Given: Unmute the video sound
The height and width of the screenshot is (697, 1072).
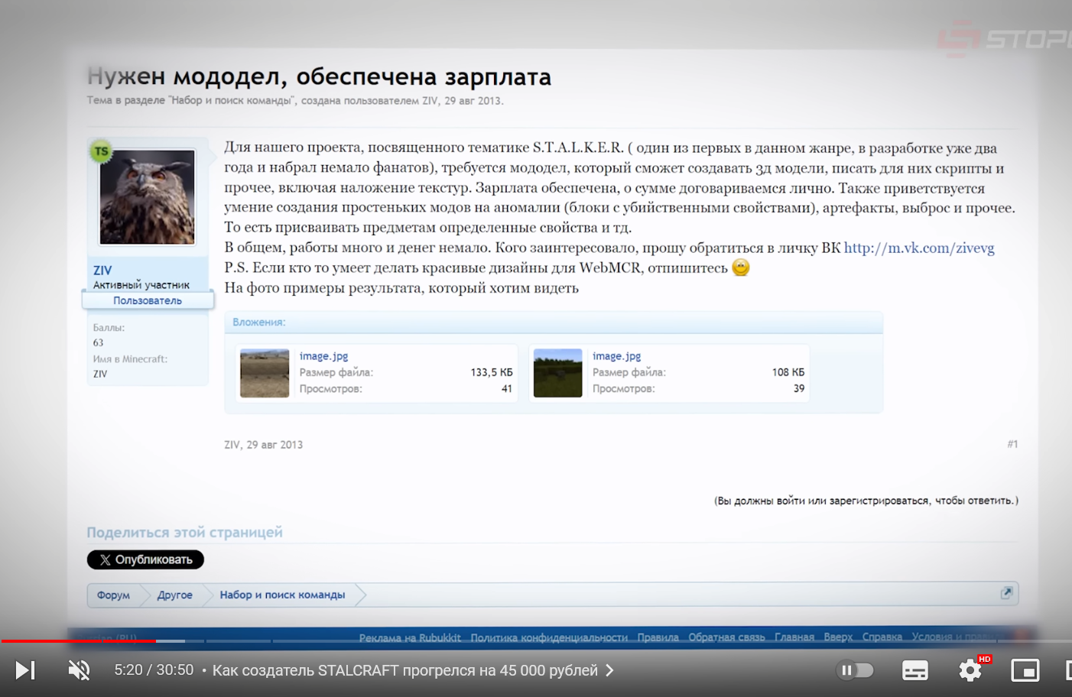Looking at the screenshot, I should 79,670.
